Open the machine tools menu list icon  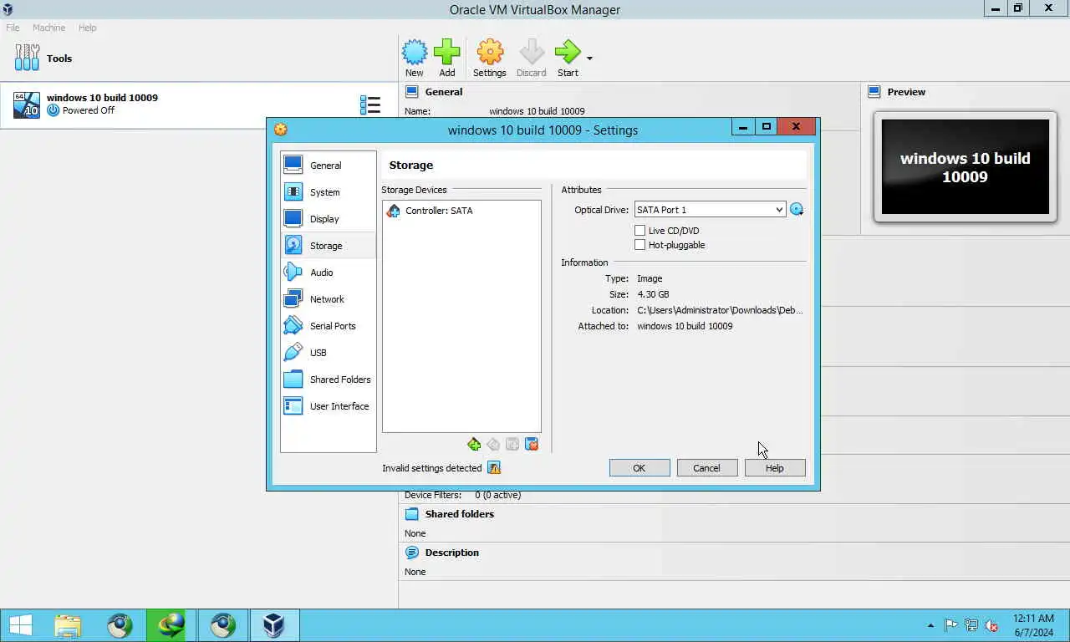pyautogui.click(x=369, y=104)
